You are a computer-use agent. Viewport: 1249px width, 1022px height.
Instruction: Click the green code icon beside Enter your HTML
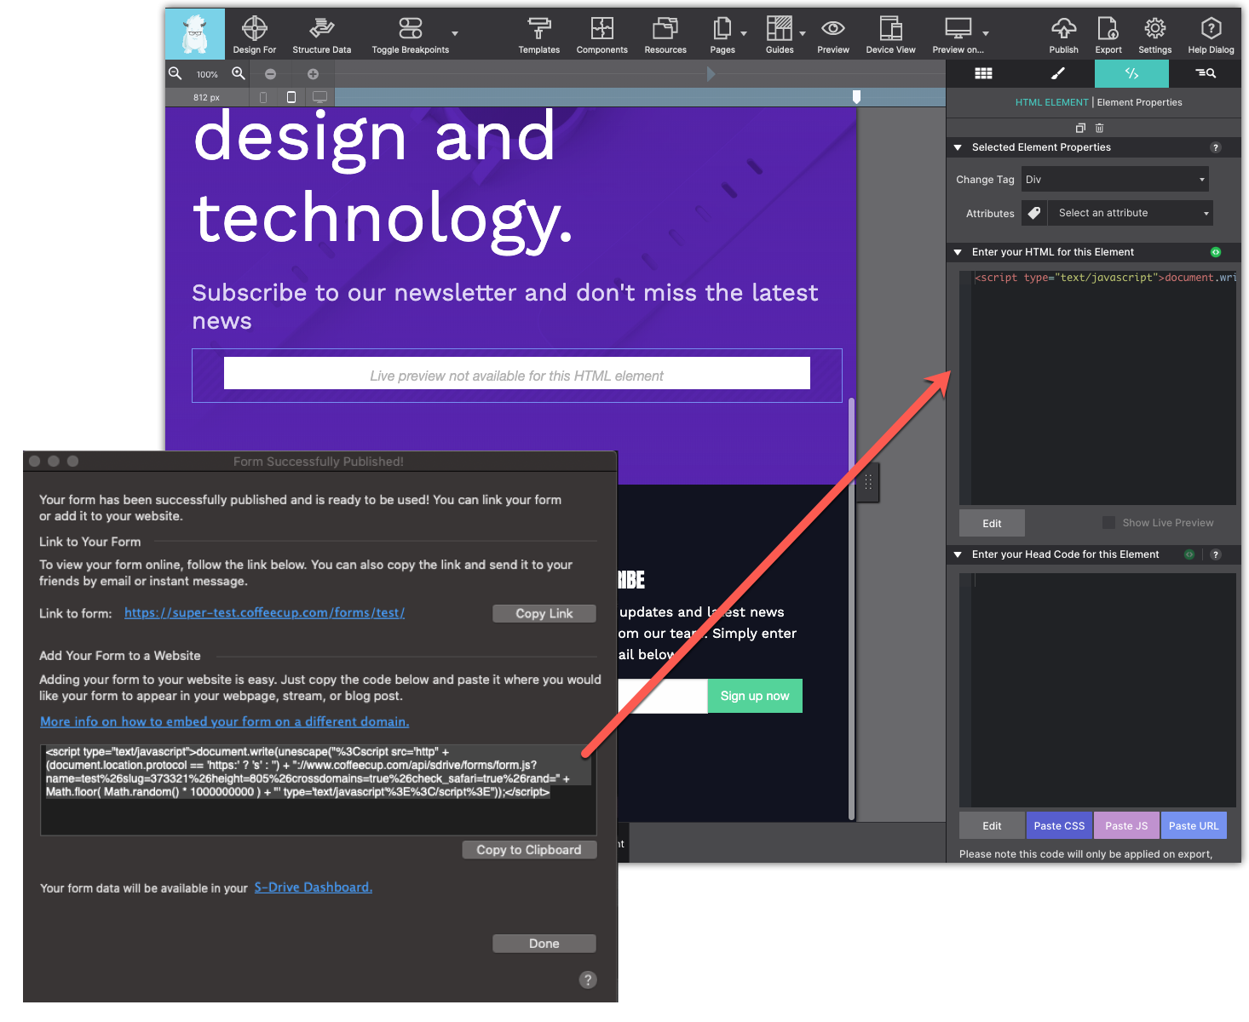point(1216,252)
